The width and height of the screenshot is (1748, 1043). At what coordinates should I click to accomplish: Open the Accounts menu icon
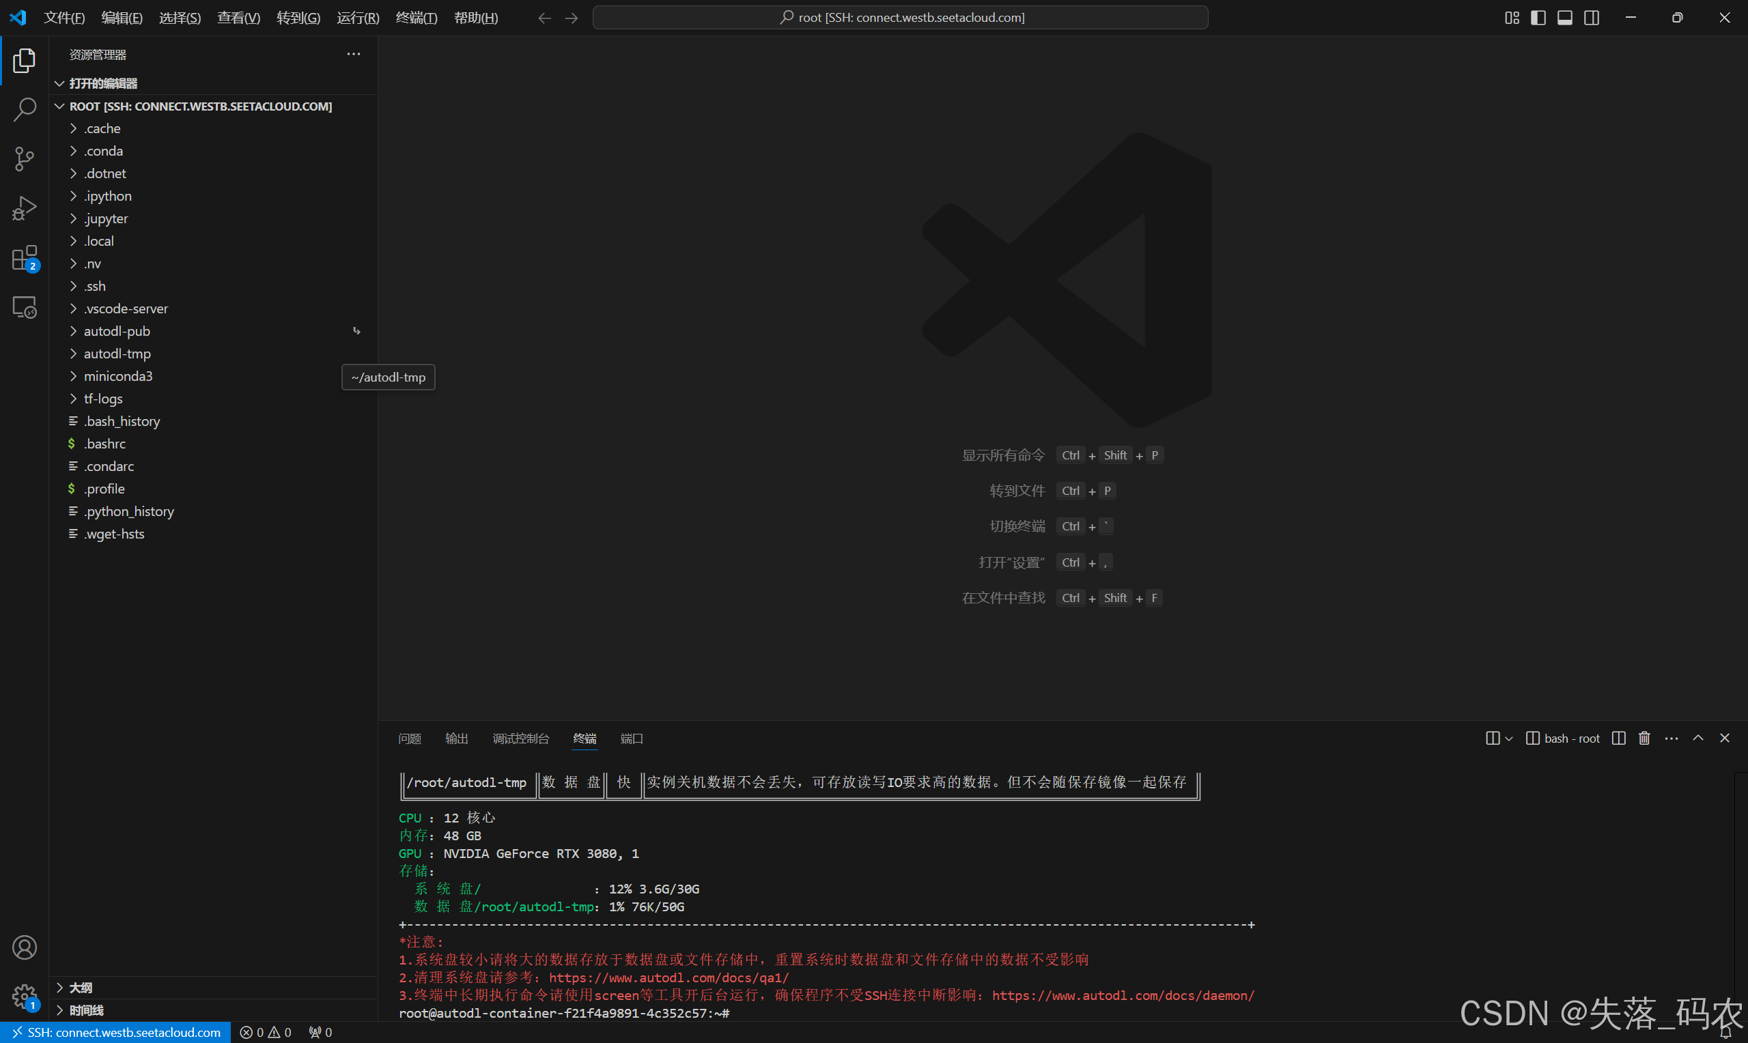[x=25, y=947]
